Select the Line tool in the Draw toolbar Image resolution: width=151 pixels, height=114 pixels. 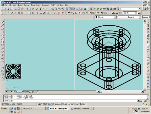[x=3, y=22]
